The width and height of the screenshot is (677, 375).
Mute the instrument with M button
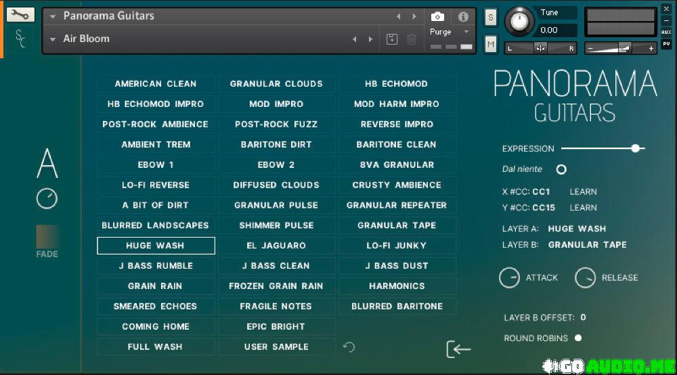pos(491,45)
